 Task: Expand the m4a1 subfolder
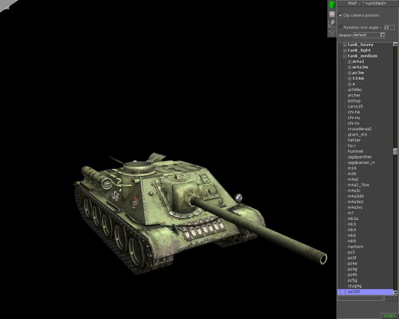[349, 61]
